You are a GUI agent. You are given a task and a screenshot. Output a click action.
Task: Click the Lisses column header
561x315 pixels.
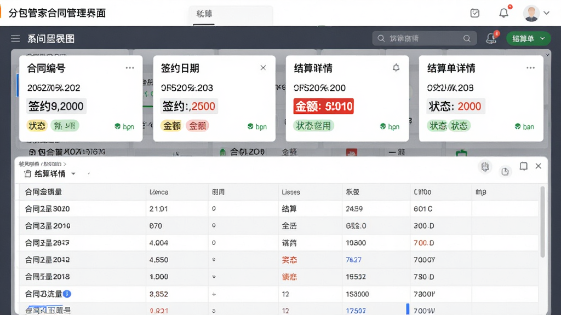click(291, 192)
